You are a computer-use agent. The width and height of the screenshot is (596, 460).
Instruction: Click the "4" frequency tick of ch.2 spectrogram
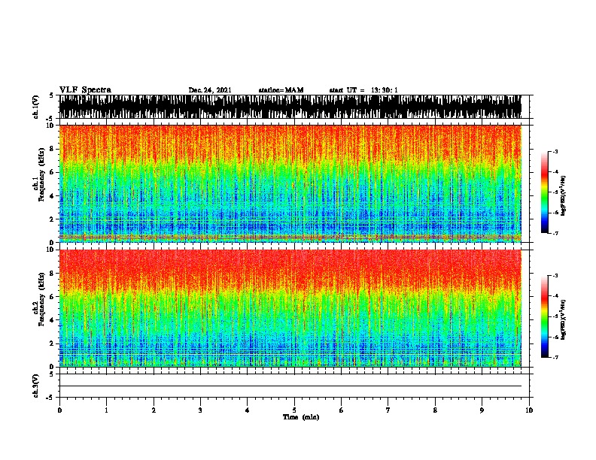point(53,320)
